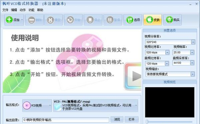200x124 pixels.
Task: Open the VCD视频 output format selector
Action: click(37, 105)
